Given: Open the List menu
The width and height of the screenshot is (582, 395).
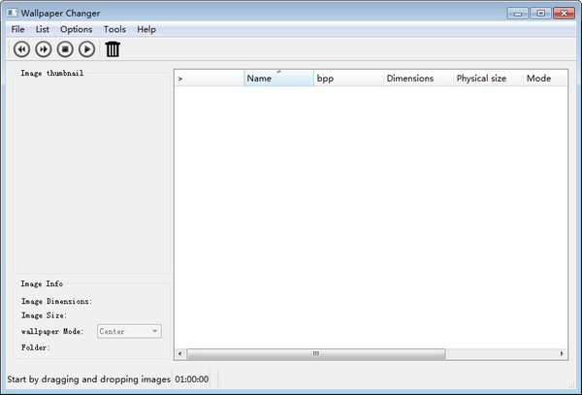Looking at the screenshot, I should tap(43, 29).
